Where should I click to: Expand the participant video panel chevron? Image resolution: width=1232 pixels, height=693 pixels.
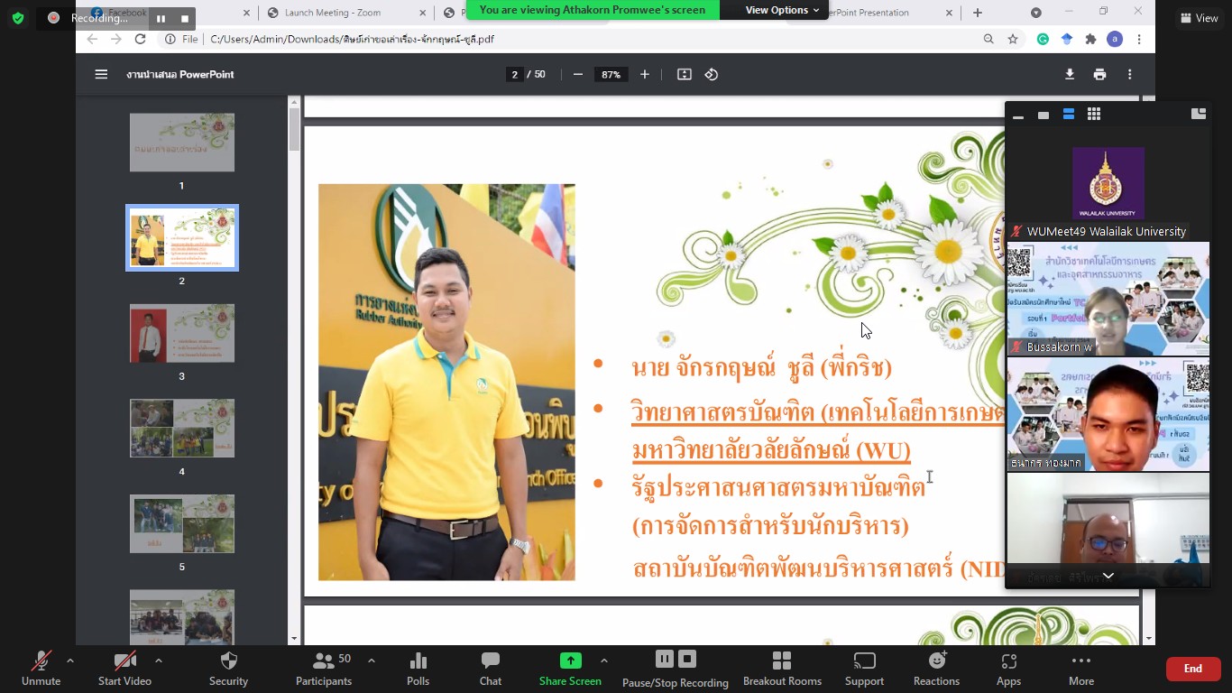[1108, 576]
